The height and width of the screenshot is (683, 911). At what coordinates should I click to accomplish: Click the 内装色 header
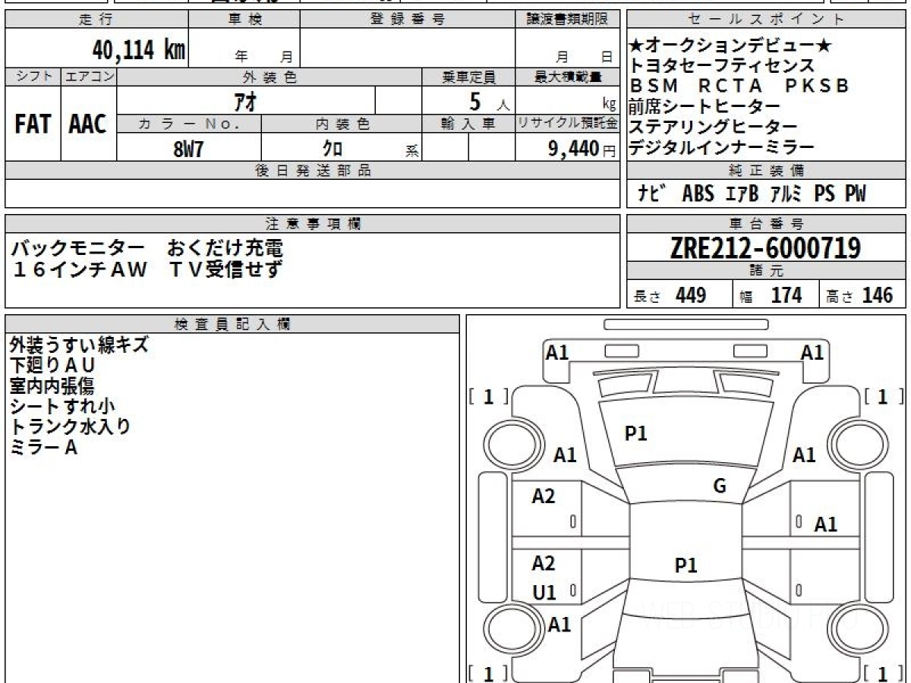342,124
